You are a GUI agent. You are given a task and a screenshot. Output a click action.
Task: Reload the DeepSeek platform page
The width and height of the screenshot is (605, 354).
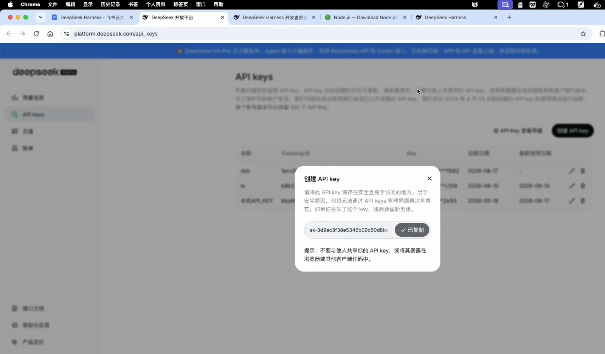coord(36,34)
